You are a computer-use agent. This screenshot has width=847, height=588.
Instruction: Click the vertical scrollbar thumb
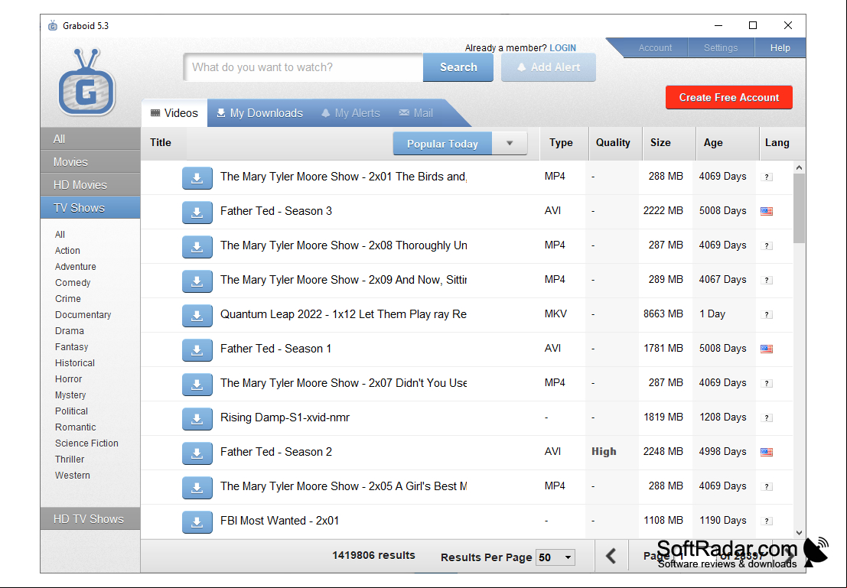[x=800, y=209]
